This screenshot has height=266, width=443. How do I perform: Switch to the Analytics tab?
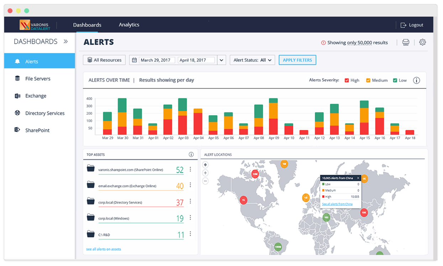(x=129, y=25)
